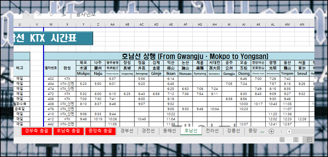The image size is (328, 157).
Task: Select the active 호남선 sheet tab
Action: 191,131
